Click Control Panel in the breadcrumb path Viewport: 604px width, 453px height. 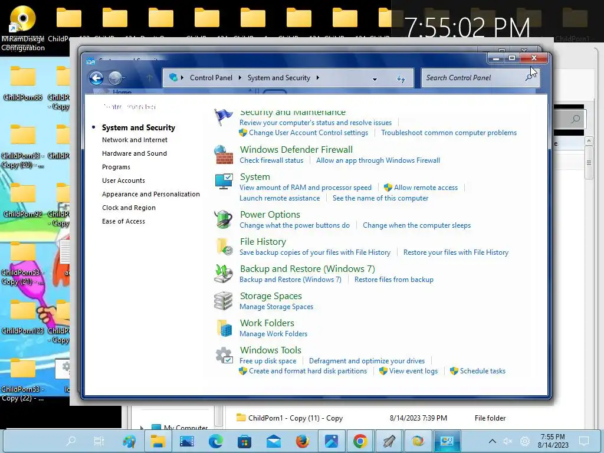211,78
